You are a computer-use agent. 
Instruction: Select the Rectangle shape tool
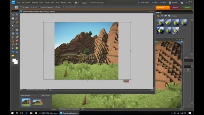point(13,52)
